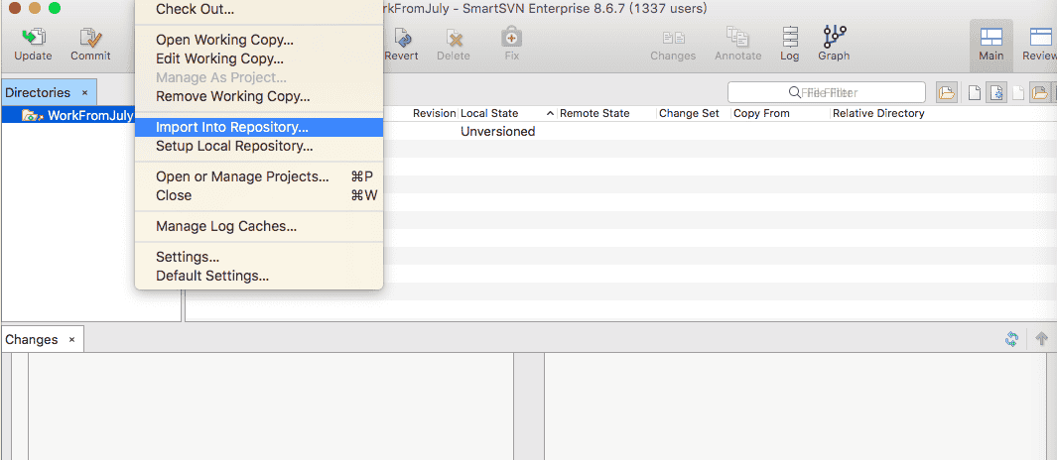1057x460 pixels.
Task: Click the Fix toolbar icon
Action: tap(512, 37)
